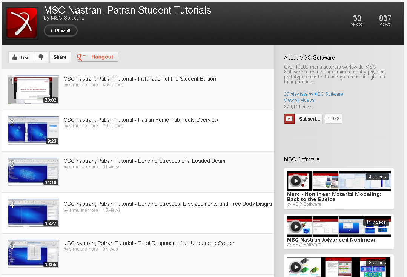
Task: Like this playlist with thumbs up
Action: point(21,57)
